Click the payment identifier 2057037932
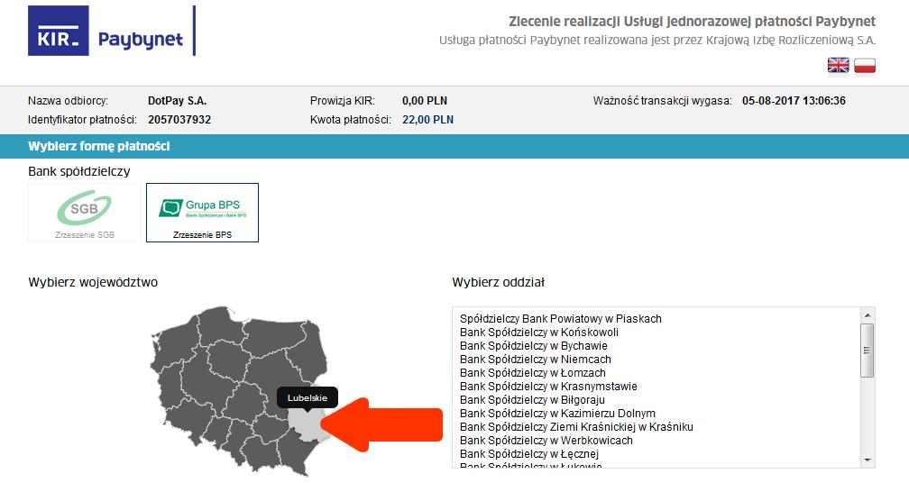Image resolution: width=909 pixels, height=483 pixels. coord(179,120)
